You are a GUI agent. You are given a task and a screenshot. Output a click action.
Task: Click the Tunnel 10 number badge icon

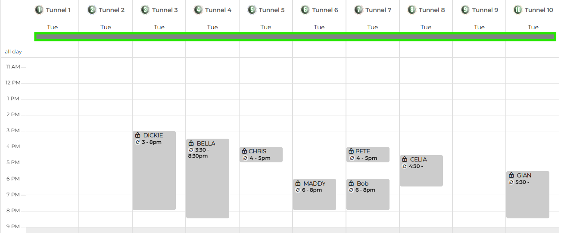tap(518, 10)
